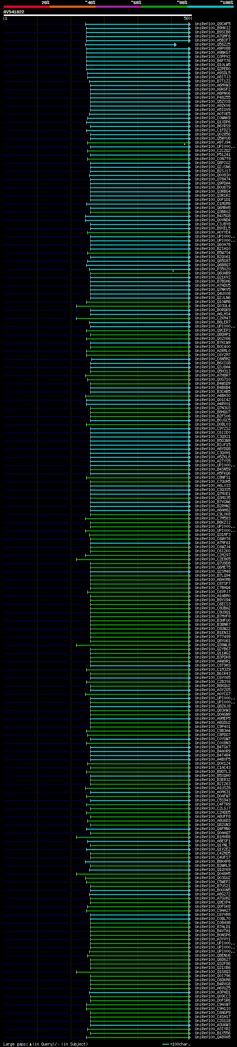Click the purple ~60% identity legend segment
The height and width of the screenshot is (1047, 237).
click(x=119, y=7)
